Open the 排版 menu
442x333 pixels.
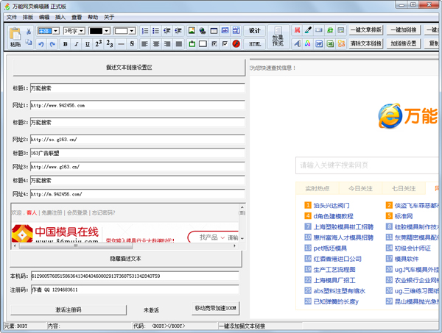pyautogui.click(x=28, y=18)
